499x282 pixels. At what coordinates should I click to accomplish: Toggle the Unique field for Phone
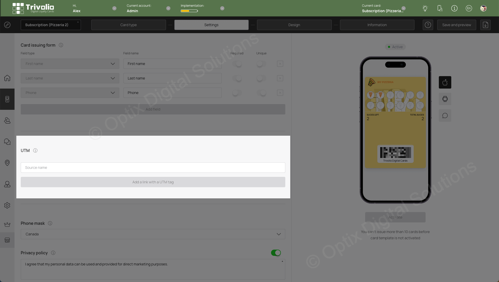(261, 92)
